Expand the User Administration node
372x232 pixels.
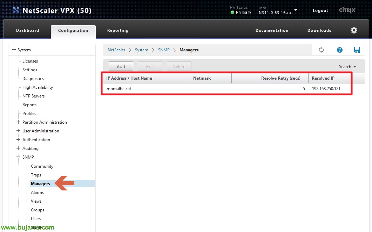pyautogui.click(x=18, y=131)
